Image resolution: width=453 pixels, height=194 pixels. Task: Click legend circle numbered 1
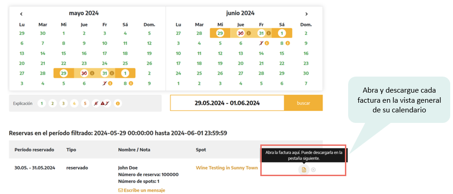(42, 104)
